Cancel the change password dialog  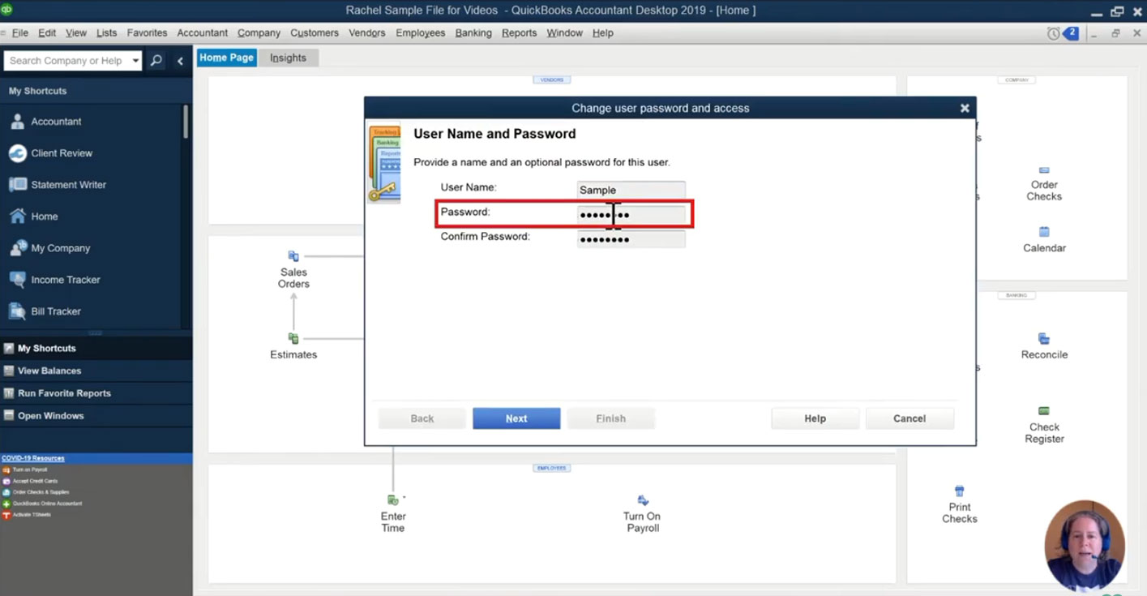coord(909,418)
